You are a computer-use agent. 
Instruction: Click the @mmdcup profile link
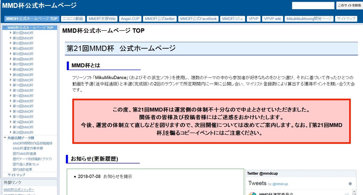[280, 184]
